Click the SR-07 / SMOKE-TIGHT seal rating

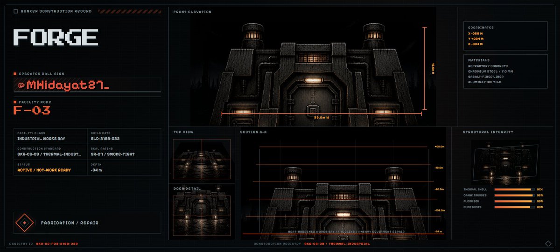point(112,154)
